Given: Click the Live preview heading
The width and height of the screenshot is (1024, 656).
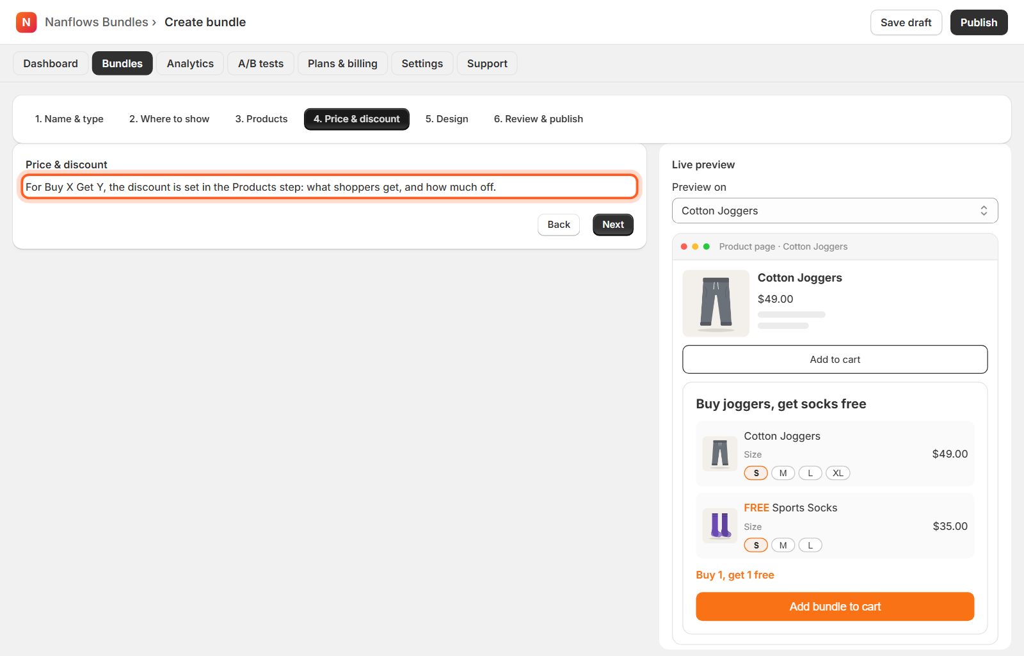Looking at the screenshot, I should pos(703,164).
